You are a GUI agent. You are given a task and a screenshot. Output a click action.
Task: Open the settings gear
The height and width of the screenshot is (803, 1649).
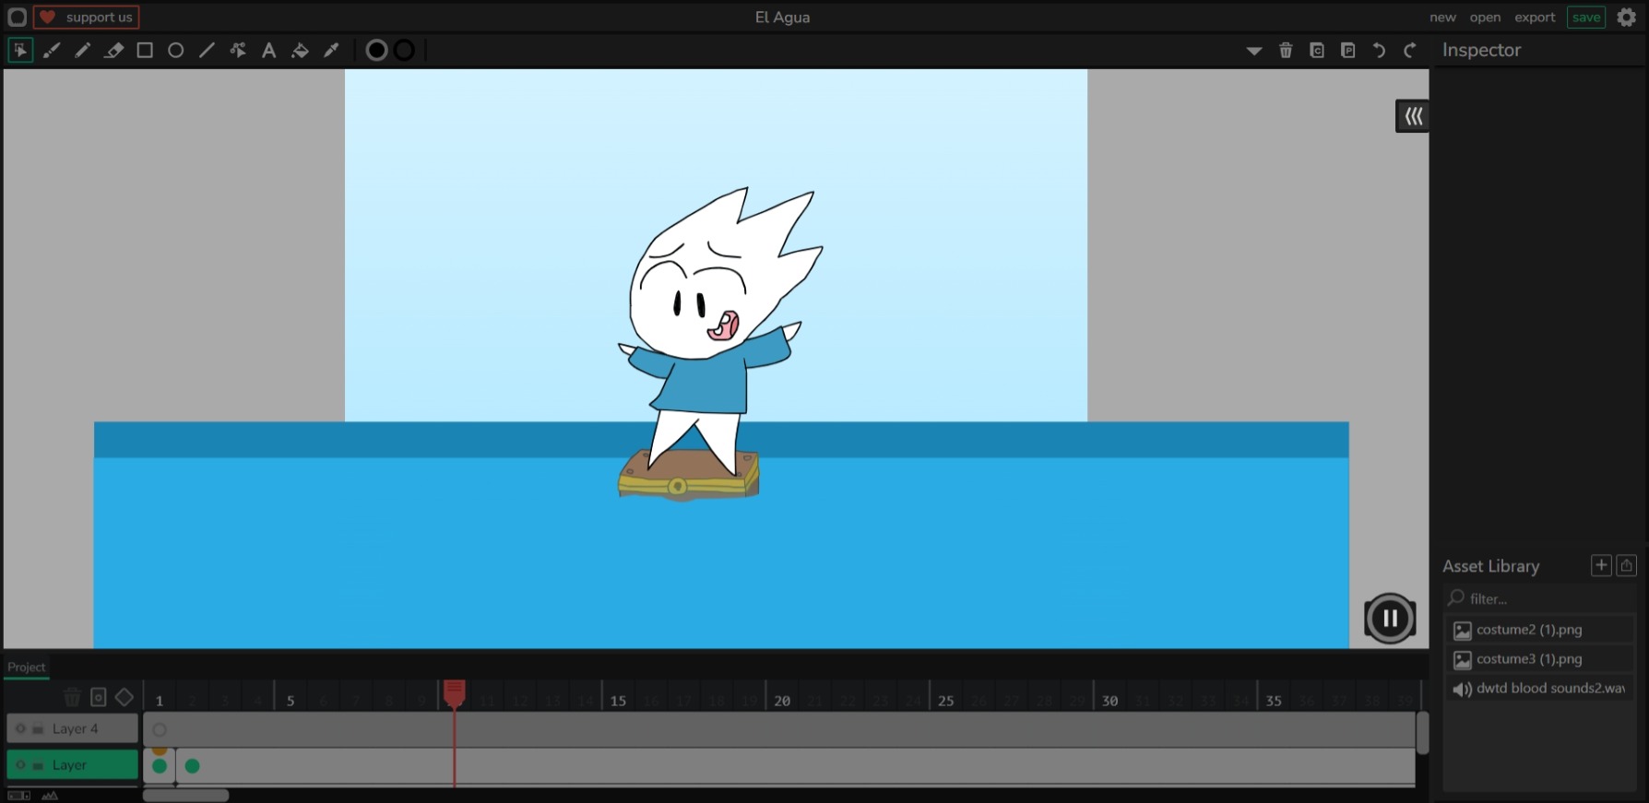(x=1627, y=17)
